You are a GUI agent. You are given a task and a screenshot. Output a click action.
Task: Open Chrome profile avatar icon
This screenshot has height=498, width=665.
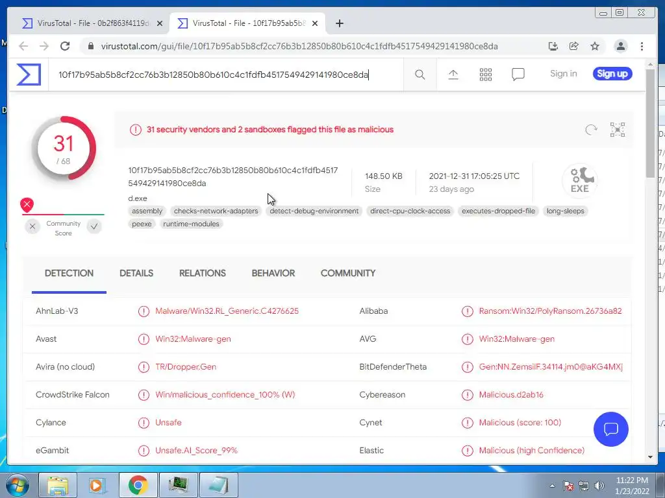pos(620,46)
